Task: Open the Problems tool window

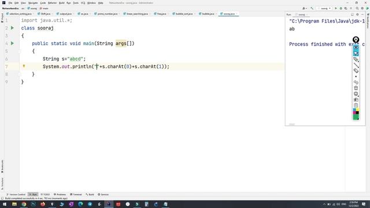Action: click(x=60, y=195)
